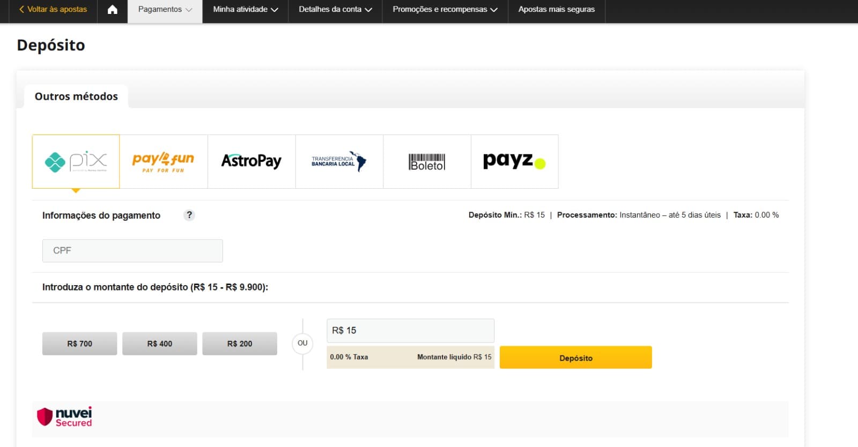Screen dimensions: 858x447
Task: Choose the Boleto payment method
Action: pos(427,161)
